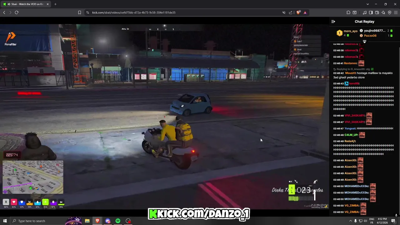Open Spotify taskbar icon

[118, 221]
